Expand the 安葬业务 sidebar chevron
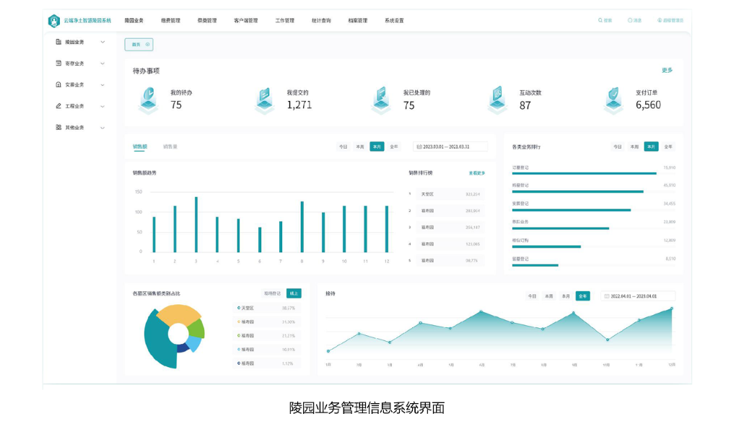Screen dimensions: 739x424 coord(102,85)
